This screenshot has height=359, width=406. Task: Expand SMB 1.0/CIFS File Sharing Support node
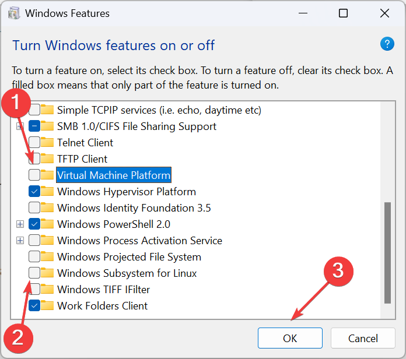[x=20, y=126]
